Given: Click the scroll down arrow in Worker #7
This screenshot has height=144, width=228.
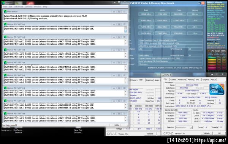Looking at the screenshot, I should click(x=126, y=108).
